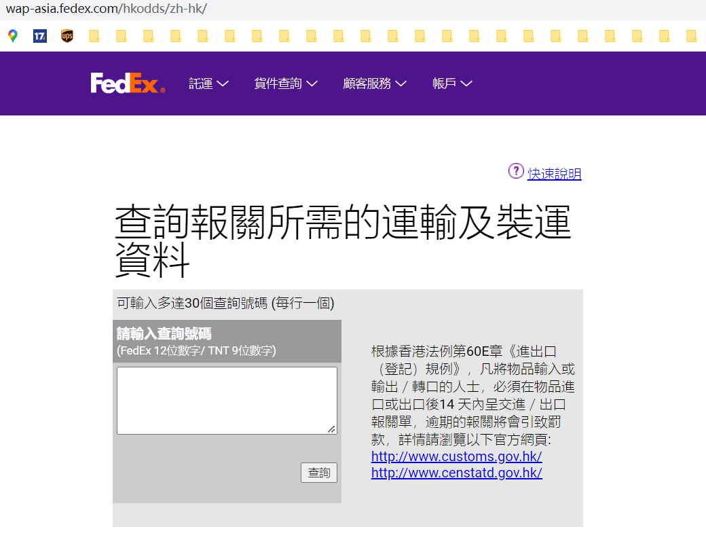Click the 查詢 search button
The image size is (706, 546).
pos(319,473)
